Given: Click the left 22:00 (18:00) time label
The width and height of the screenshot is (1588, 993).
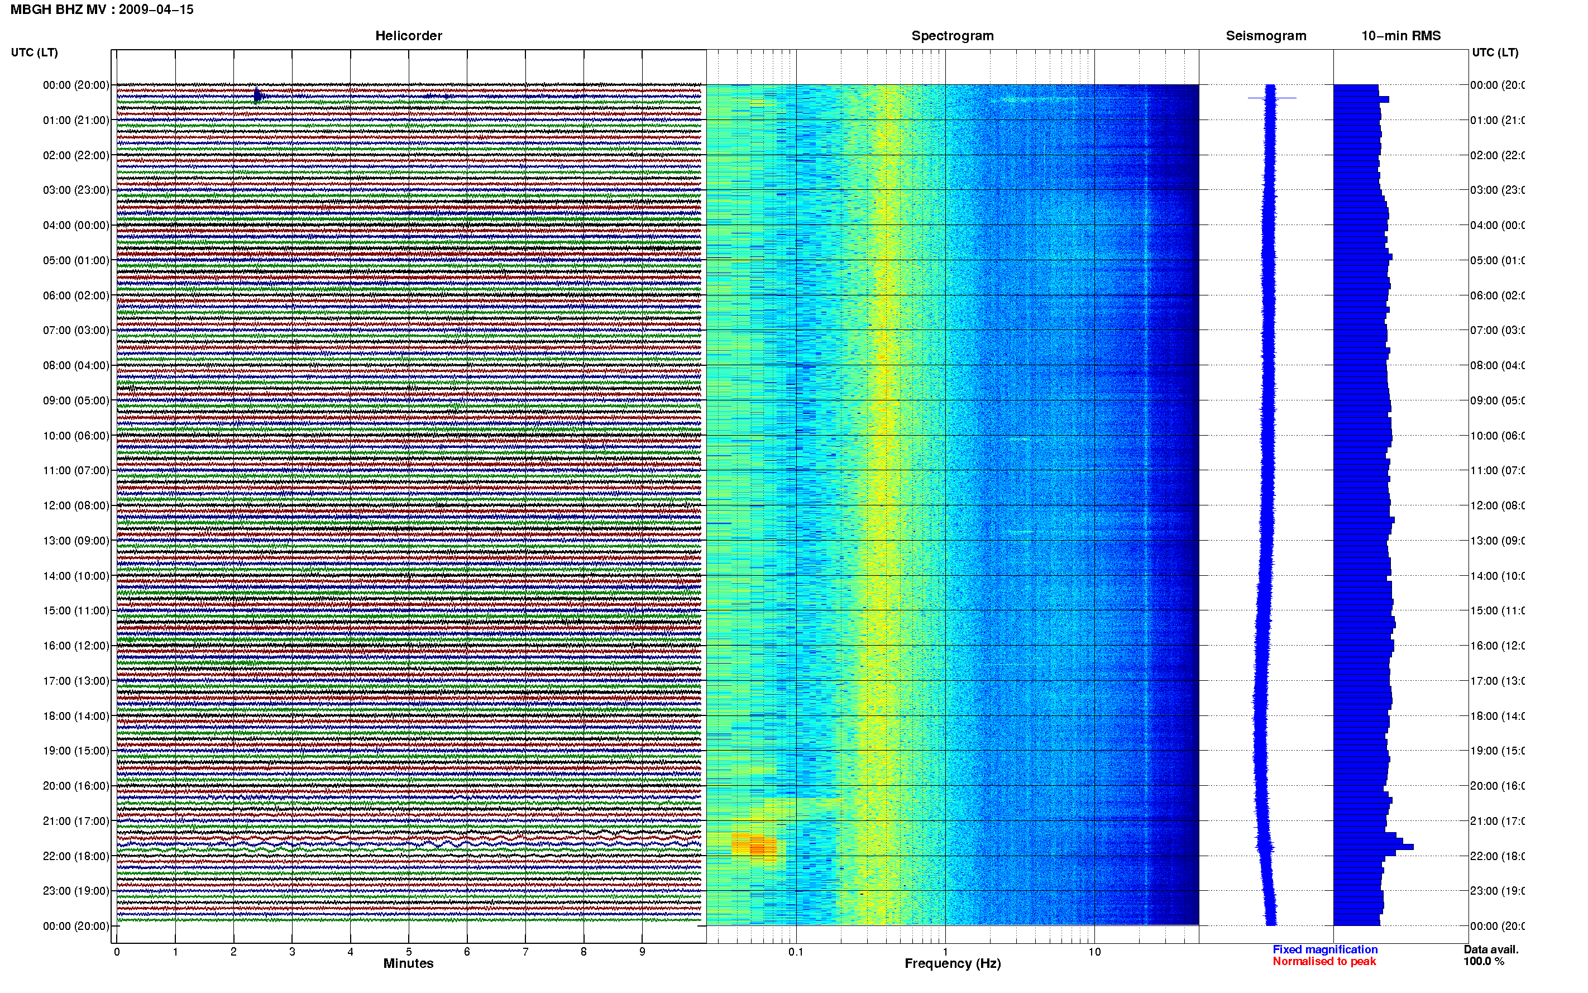Looking at the screenshot, I should point(76,856).
